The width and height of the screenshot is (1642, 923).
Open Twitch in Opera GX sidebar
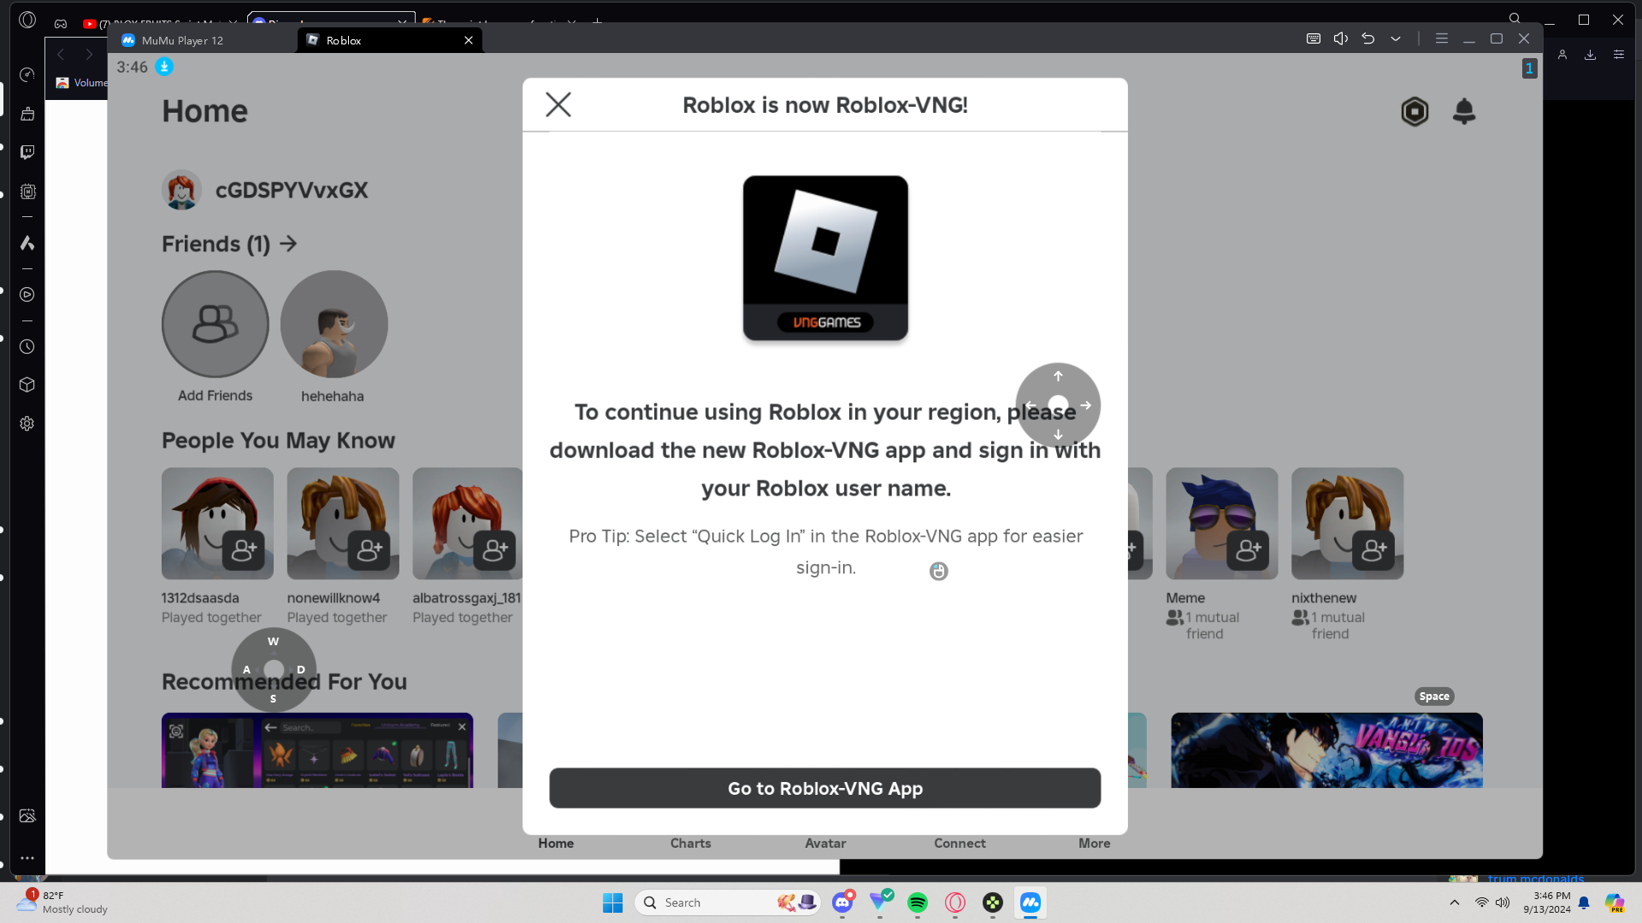(27, 152)
